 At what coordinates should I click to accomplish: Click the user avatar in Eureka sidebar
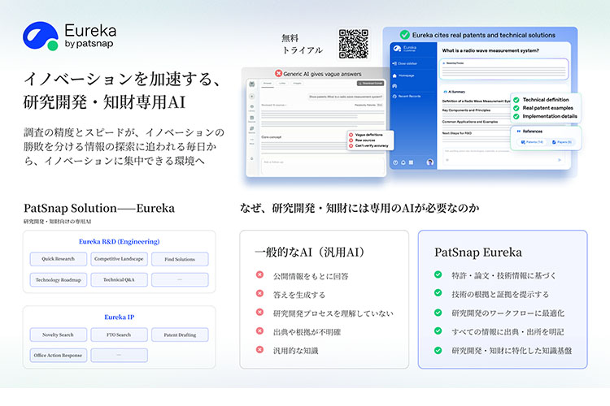click(x=430, y=162)
